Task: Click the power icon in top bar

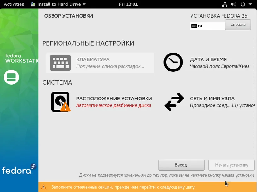Action: (243, 4)
